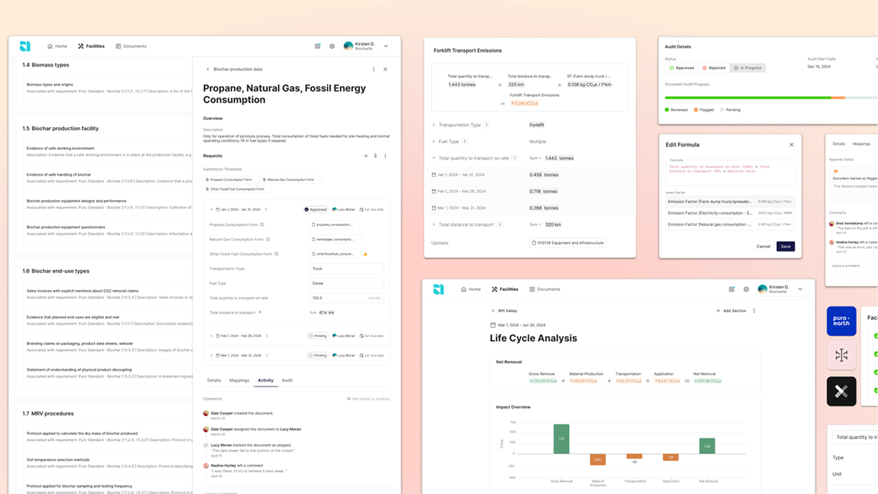
Task: Set audit status to Rejected
Action: (714, 68)
